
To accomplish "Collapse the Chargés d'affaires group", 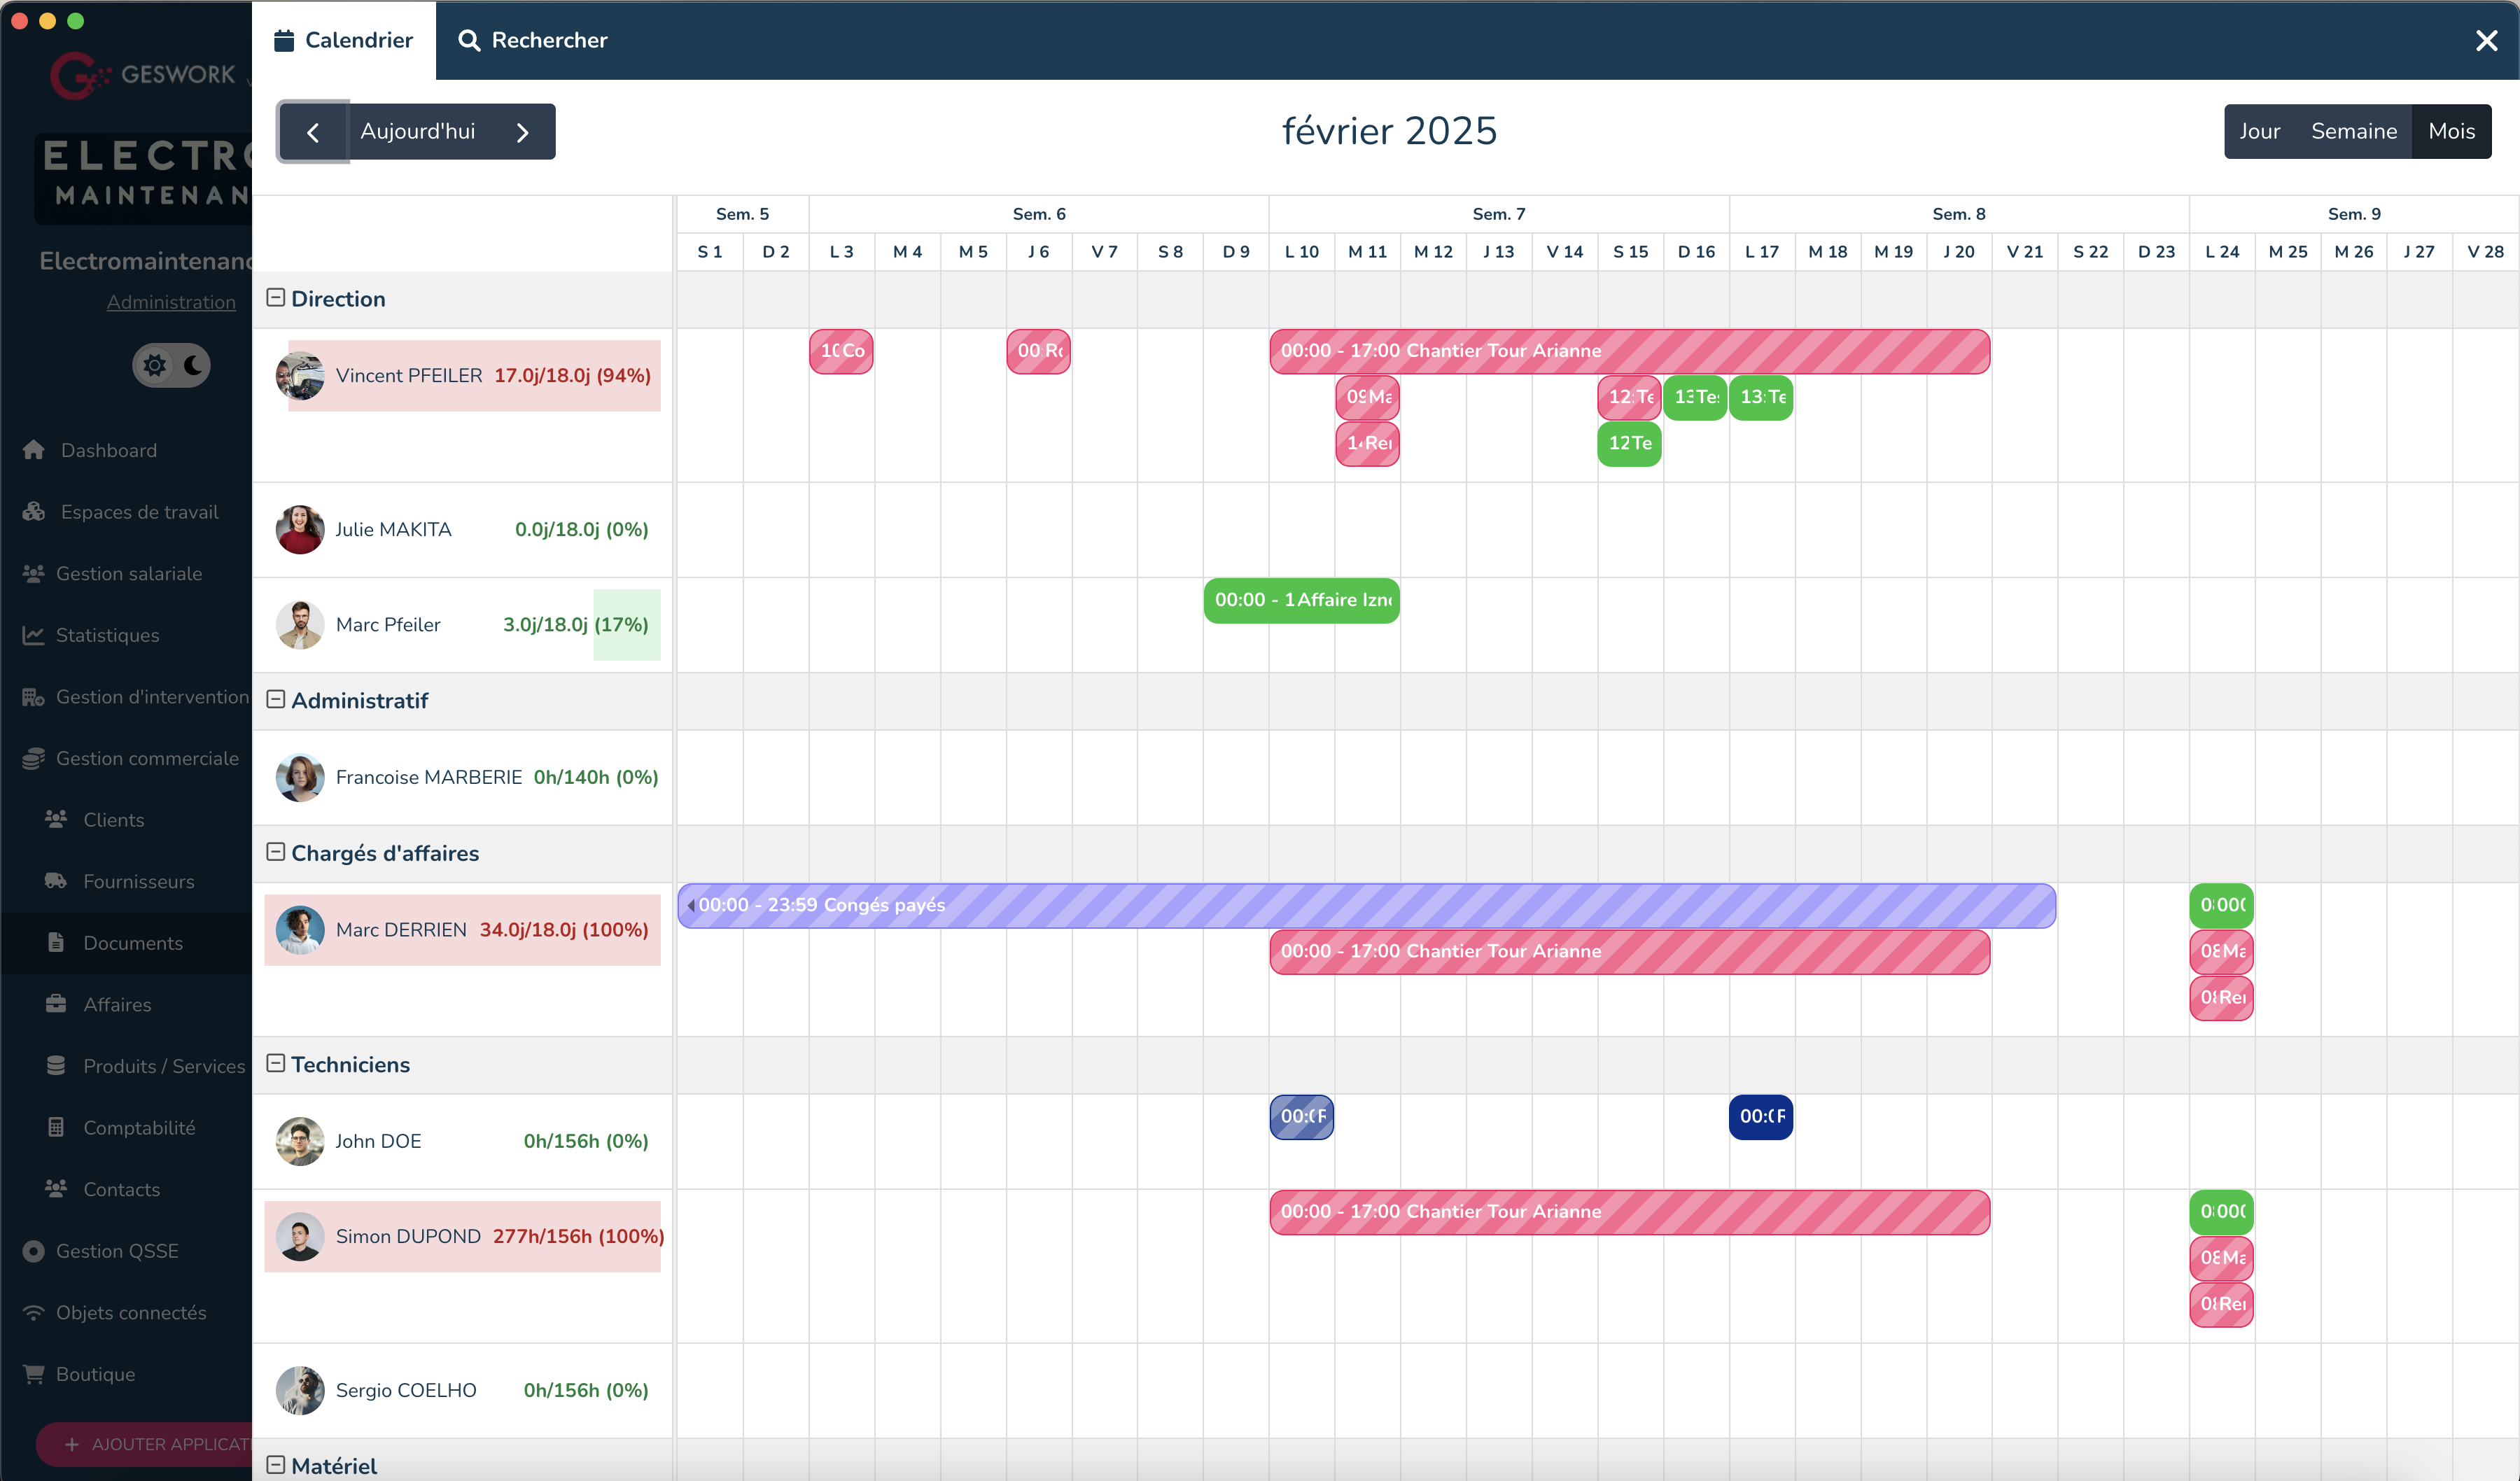I will click(276, 852).
